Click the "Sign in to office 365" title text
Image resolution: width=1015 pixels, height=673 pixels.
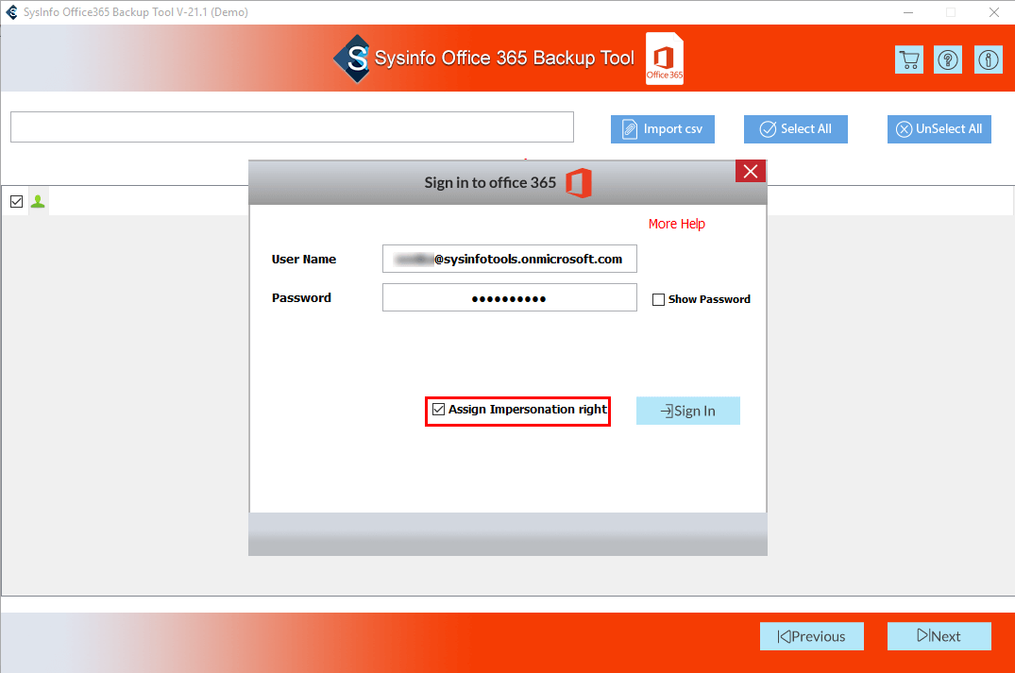point(490,183)
